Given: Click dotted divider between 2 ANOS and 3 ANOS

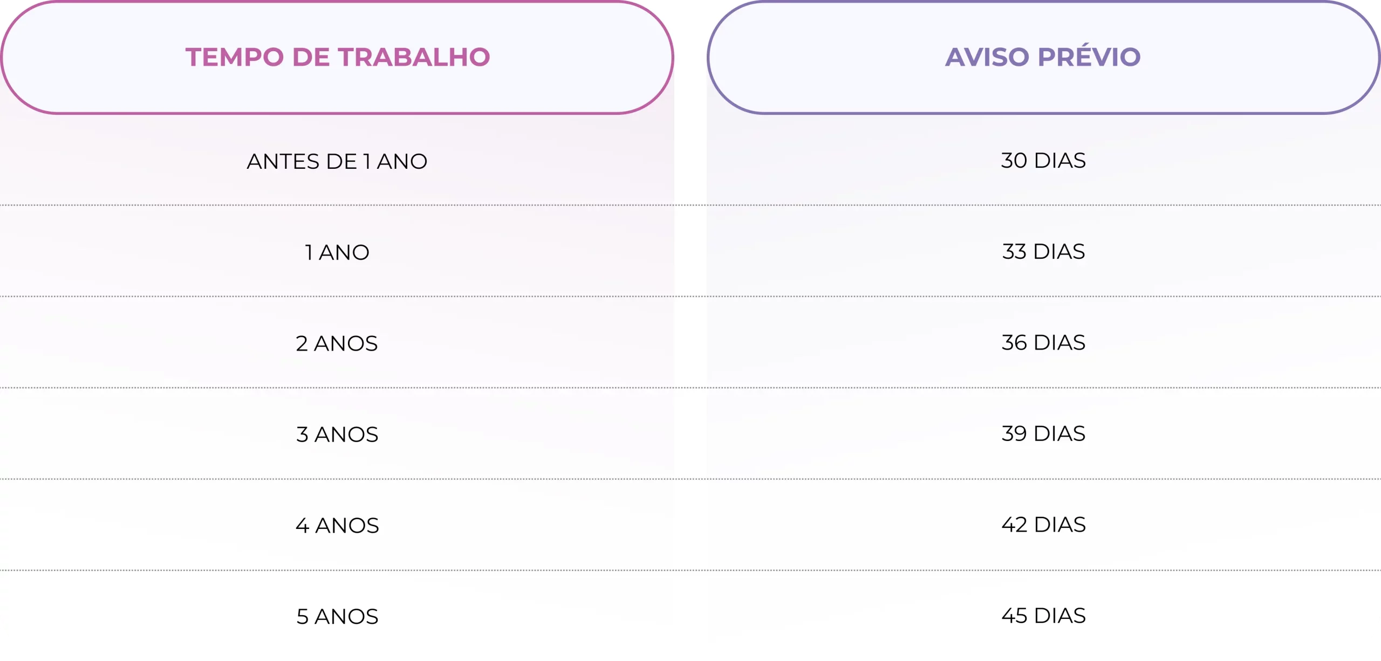Looking at the screenshot, I should (x=690, y=388).
